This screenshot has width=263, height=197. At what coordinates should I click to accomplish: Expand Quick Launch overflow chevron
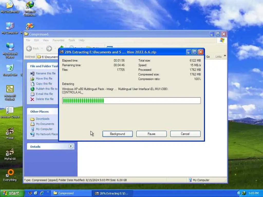pos(48,192)
